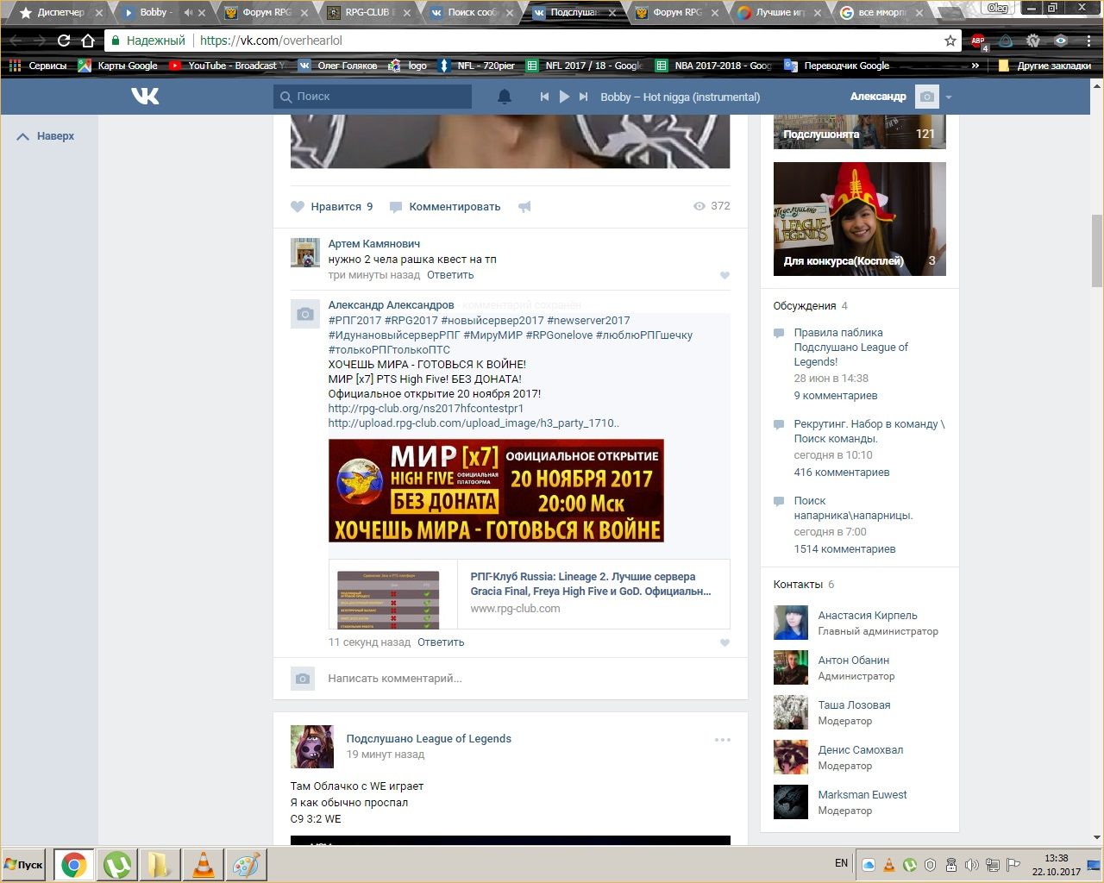This screenshot has width=1104, height=883.
Task: Open the Александр profile dropdown arrow
Action: click(x=949, y=97)
